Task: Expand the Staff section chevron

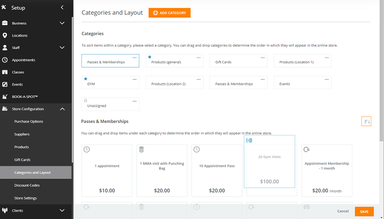Action: point(62,48)
